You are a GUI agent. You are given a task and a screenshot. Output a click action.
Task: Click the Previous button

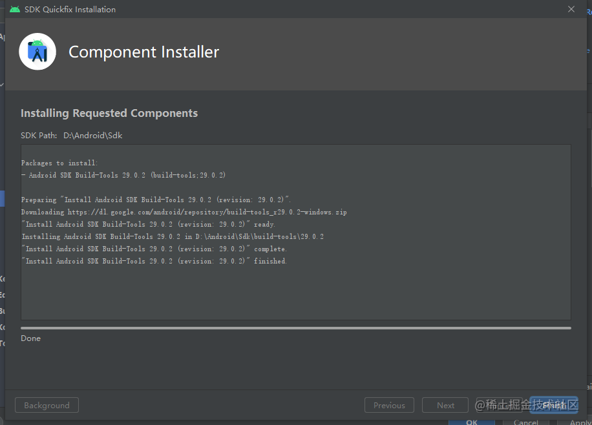click(389, 405)
